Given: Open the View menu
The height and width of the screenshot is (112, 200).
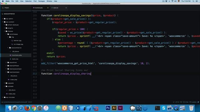Looking at the screenshot, I should (x=22, y=1).
